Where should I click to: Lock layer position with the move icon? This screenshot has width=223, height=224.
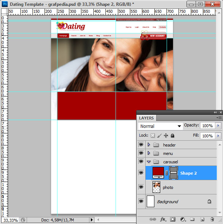pyautogui.click(x=166, y=135)
